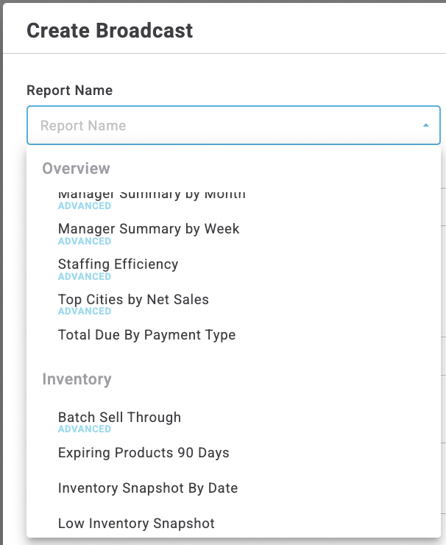The height and width of the screenshot is (545, 446).
Task: Choose Batch Sell Through report
Action: coord(119,418)
